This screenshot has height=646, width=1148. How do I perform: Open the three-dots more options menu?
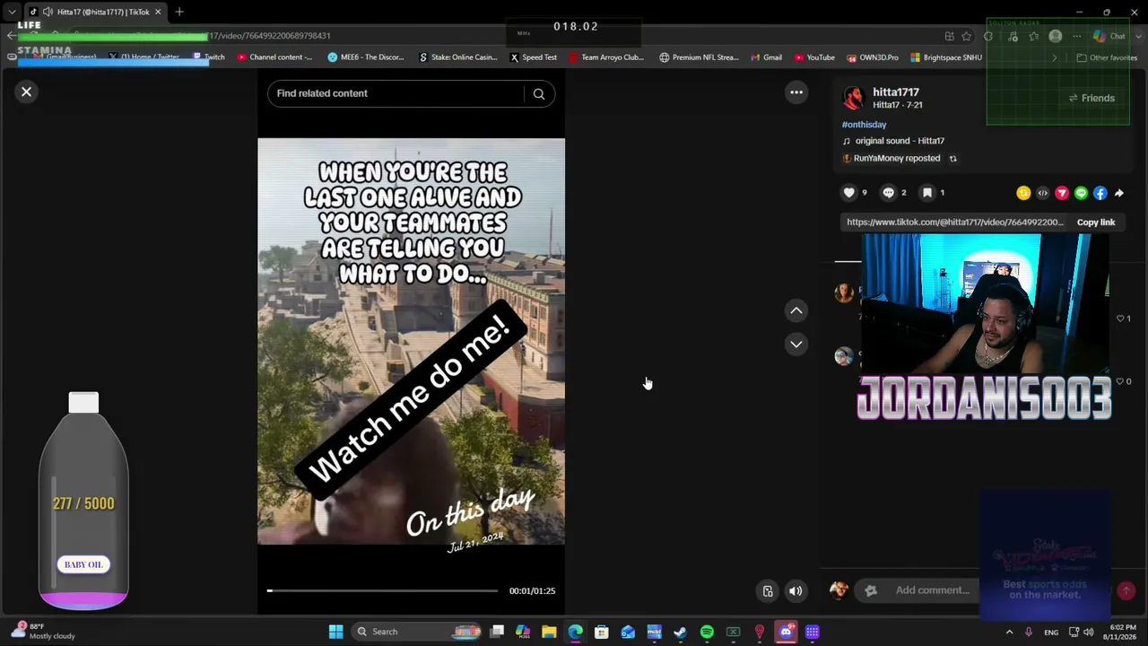[796, 92]
